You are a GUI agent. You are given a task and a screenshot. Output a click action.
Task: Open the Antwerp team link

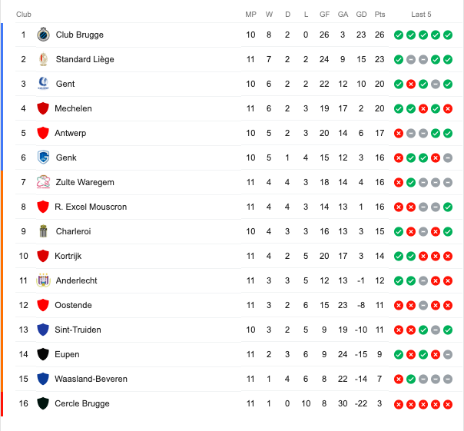pos(71,133)
